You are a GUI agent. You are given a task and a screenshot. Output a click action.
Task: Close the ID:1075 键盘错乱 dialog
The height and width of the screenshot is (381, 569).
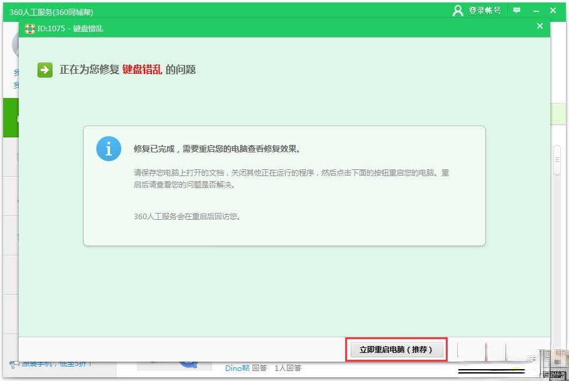[x=540, y=26]
